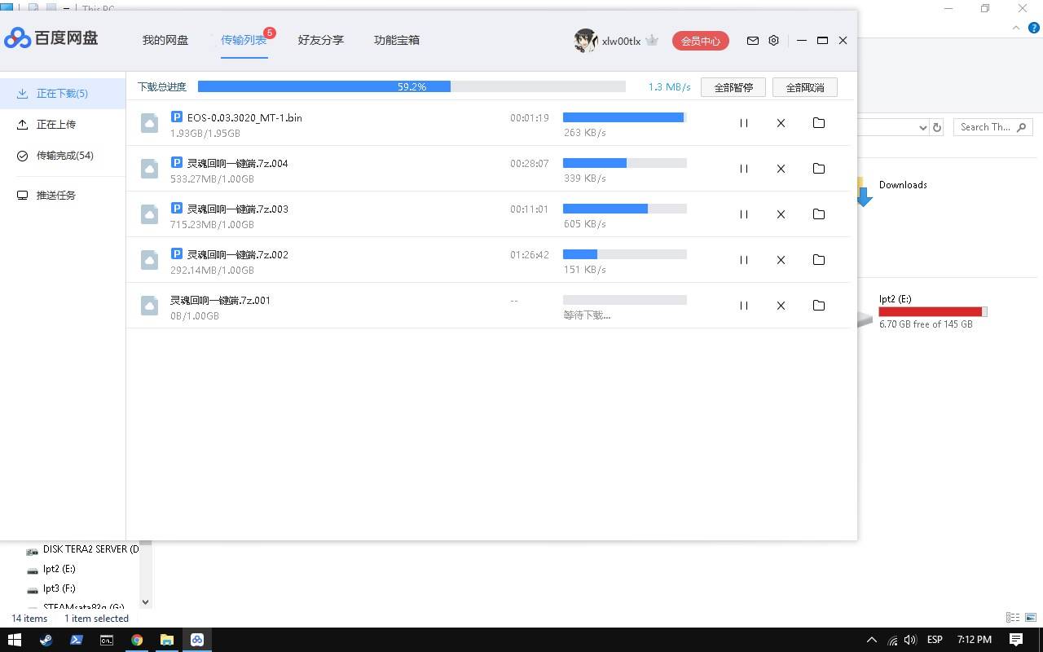This screenshot has width=1043, height=652.
Task: Pause the 7z.004 file download
Action: (x=743, y=169)
